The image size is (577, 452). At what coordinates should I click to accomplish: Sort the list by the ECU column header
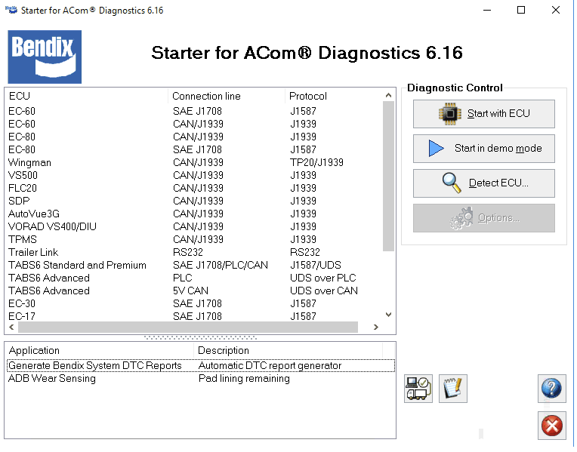[87, 96]
